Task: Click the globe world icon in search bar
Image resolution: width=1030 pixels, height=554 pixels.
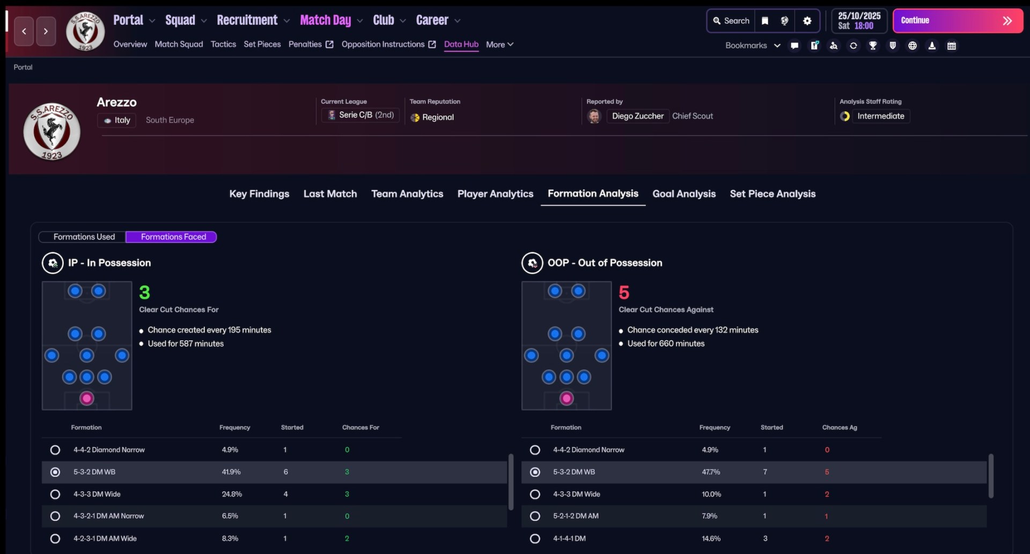Action: click(784, 21)
